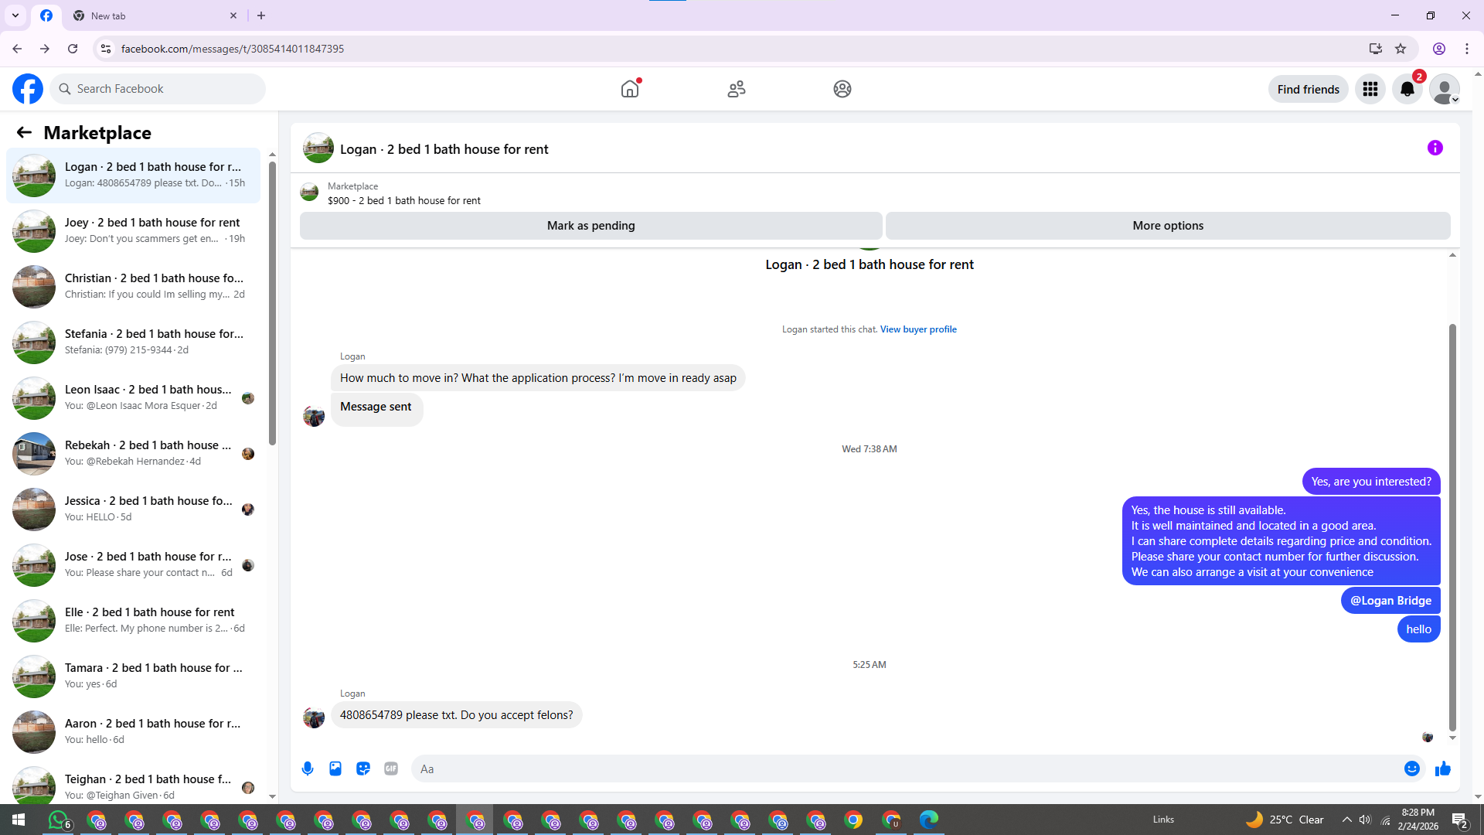The width and height of the screenshot is (1484, 835).
Task: Open the Chrome tab search dropdown
Action: point(15,15)
